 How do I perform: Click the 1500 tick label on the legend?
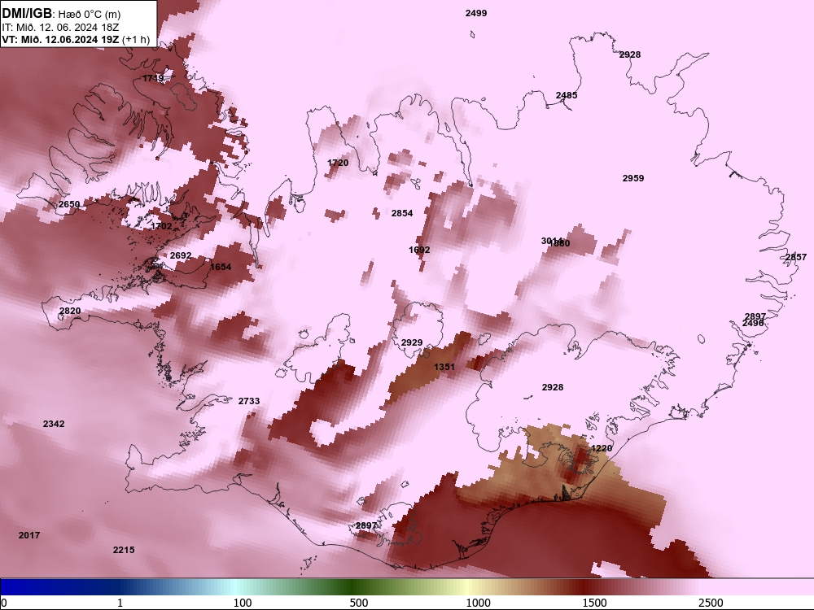(x=594, y=603)
